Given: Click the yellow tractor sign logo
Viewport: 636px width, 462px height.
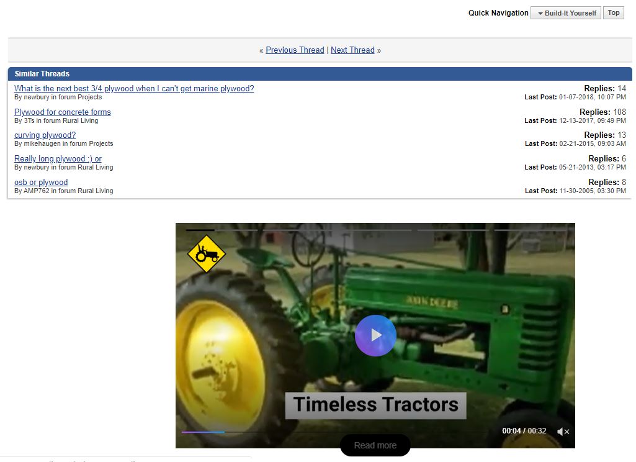Looking at the screenshot, I should pyautogui.click(x=206, y=253).
